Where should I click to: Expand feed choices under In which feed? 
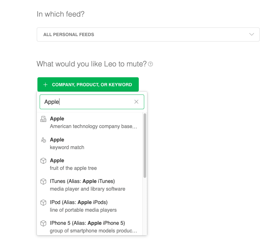click(148, 34)
